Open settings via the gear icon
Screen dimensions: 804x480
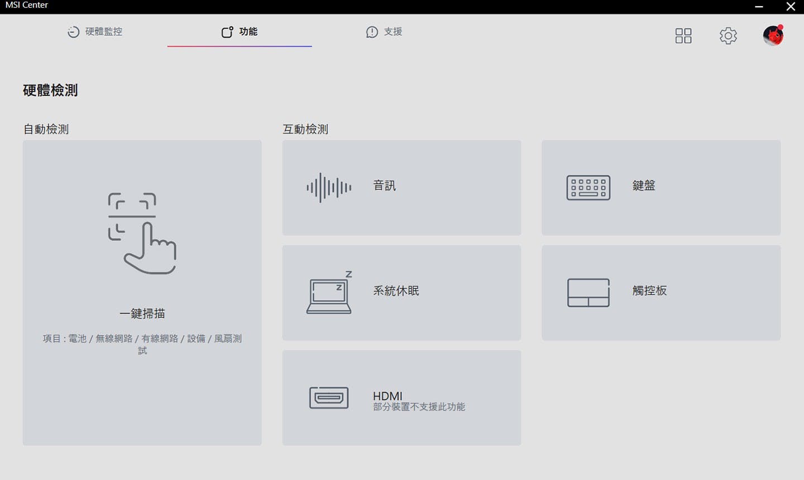tap(728, 36)
